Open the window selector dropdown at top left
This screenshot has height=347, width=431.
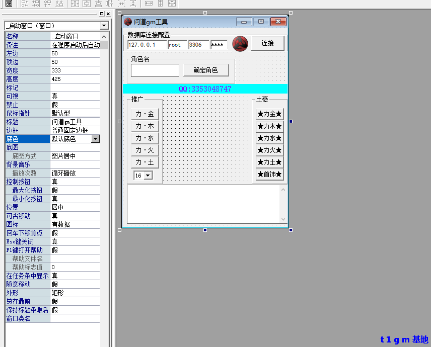coord(104,25)
